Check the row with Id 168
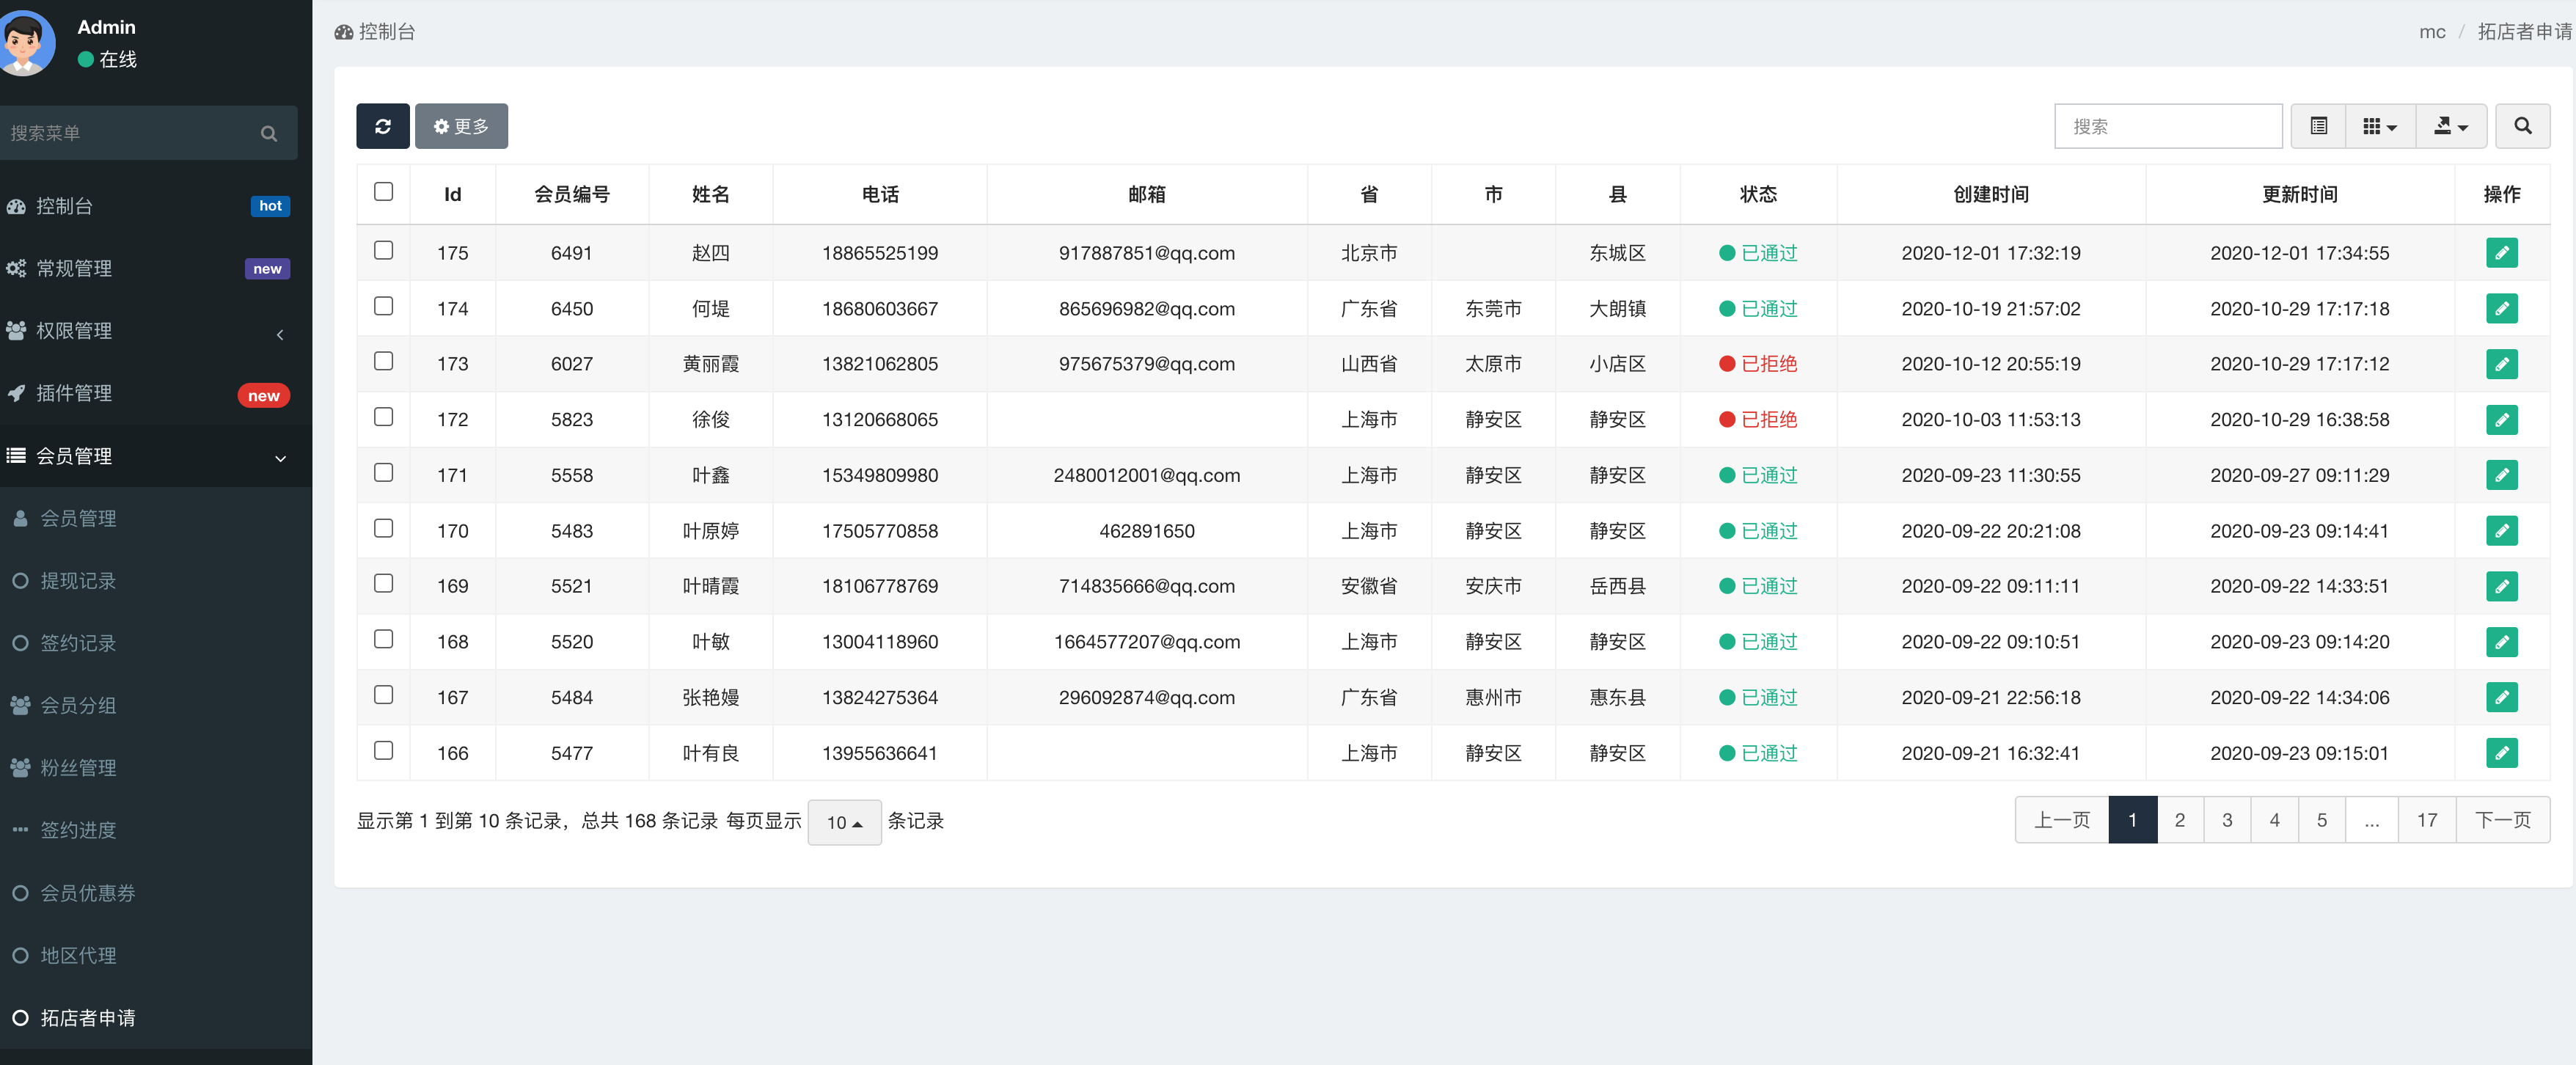 [x=383, y=639]
